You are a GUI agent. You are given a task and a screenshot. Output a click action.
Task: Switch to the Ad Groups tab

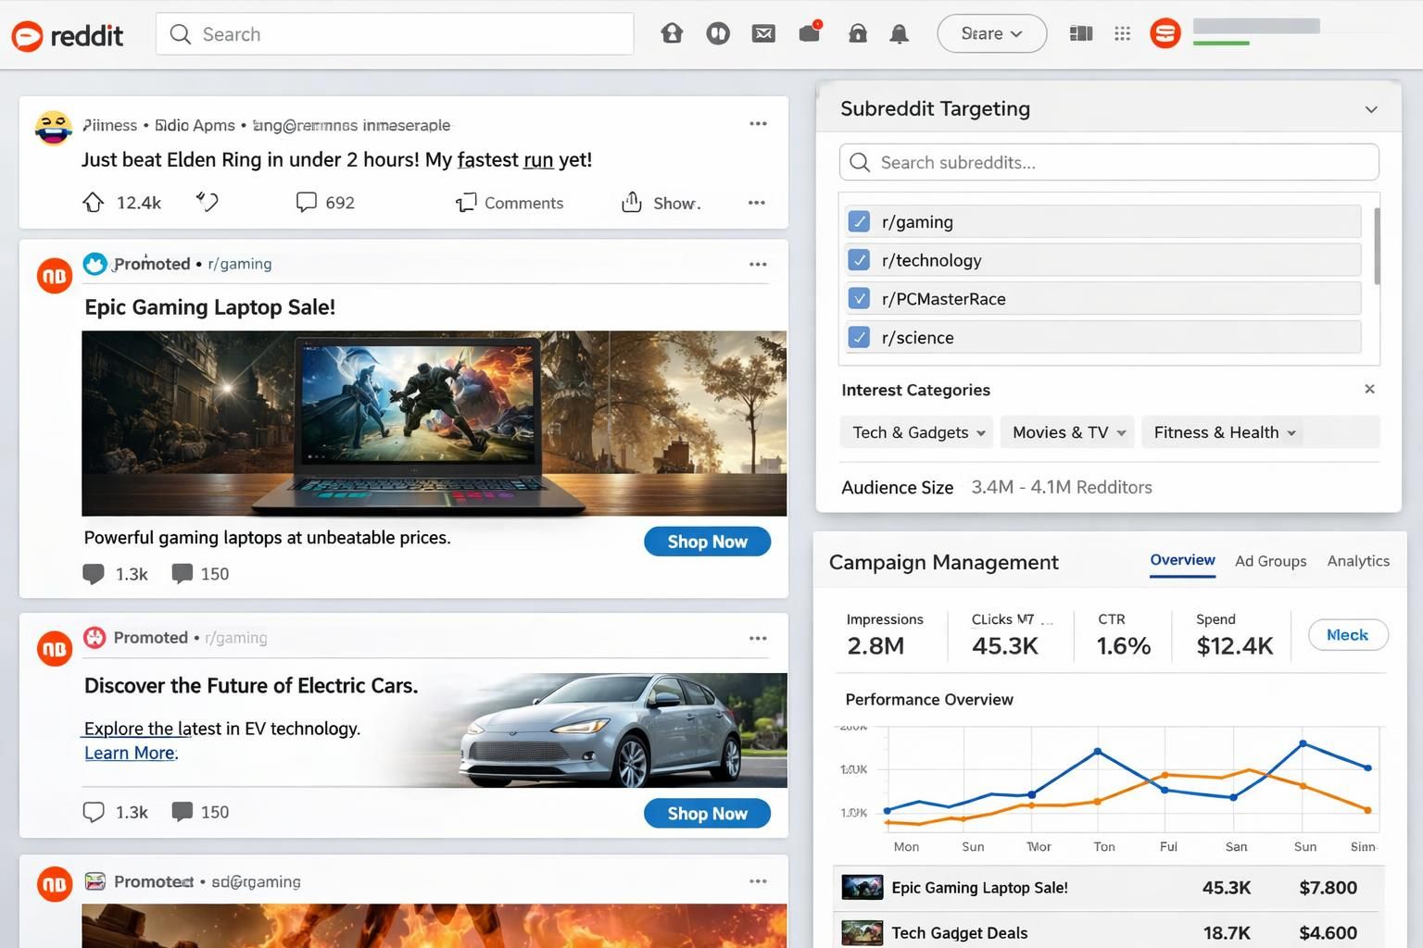click(1270, 561)
